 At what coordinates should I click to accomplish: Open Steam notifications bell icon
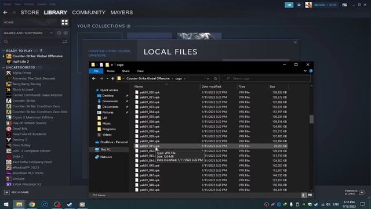[x=299, y=5]
